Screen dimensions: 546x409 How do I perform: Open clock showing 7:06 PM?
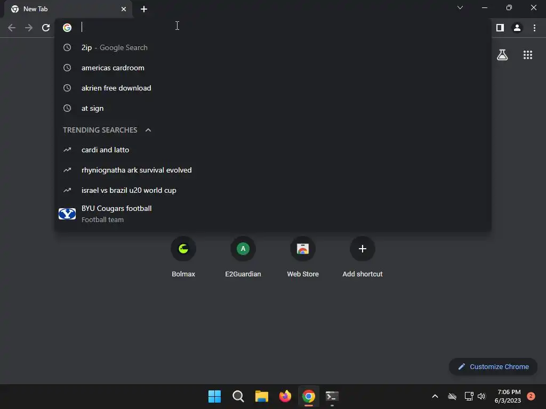coord(508,396)
